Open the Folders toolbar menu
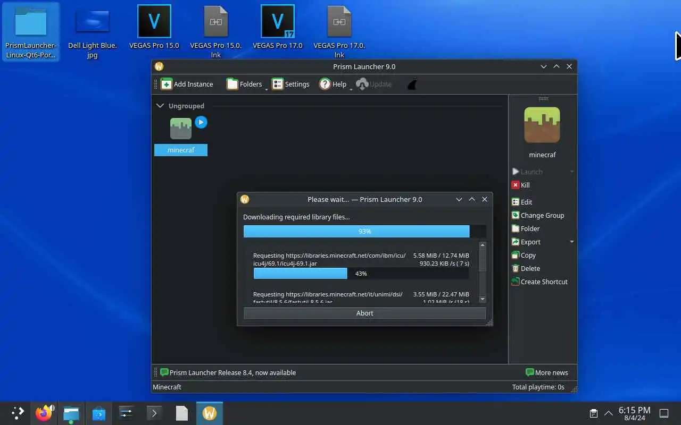Screen dimensions: 681x425 [244, 84]
